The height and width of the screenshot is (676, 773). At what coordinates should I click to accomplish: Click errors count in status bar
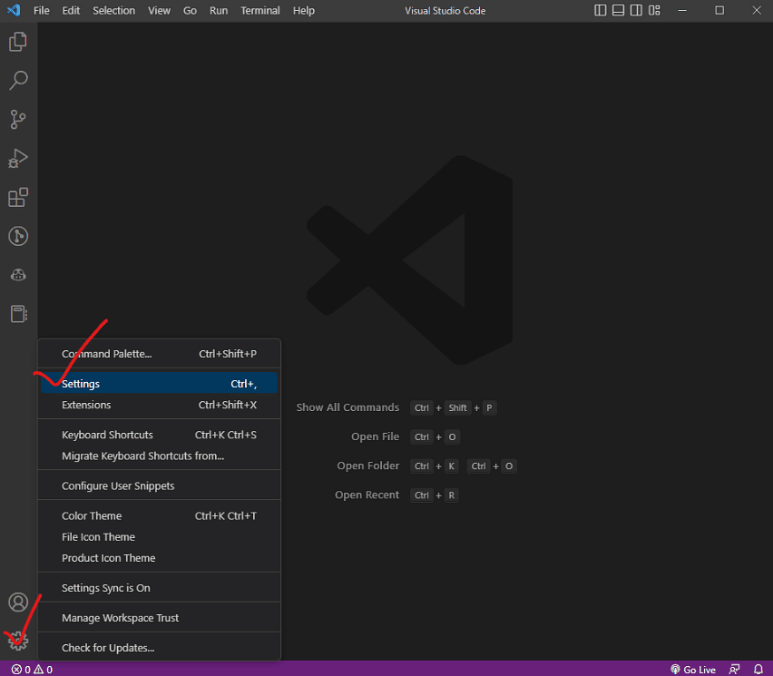coord(21,669)
